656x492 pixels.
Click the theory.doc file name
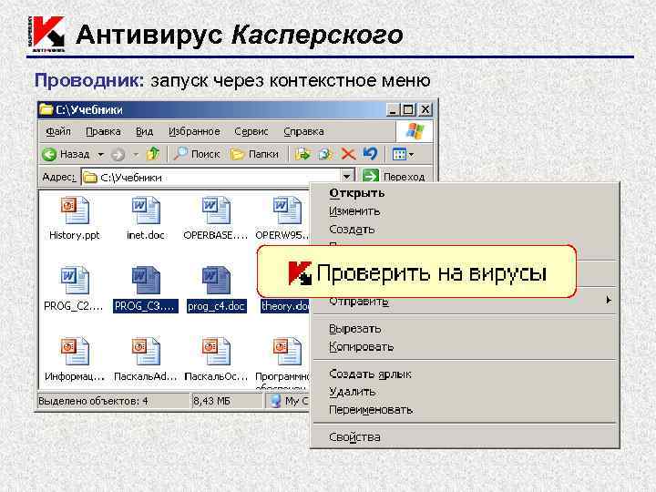point(285,306)
